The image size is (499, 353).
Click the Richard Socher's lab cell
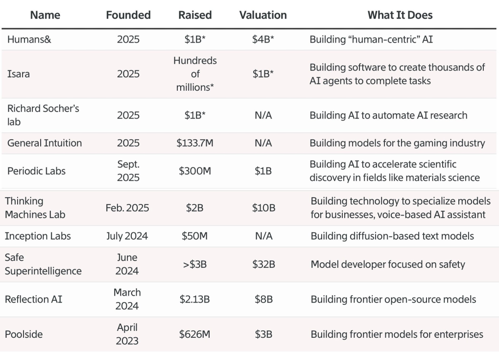point(43,115)
